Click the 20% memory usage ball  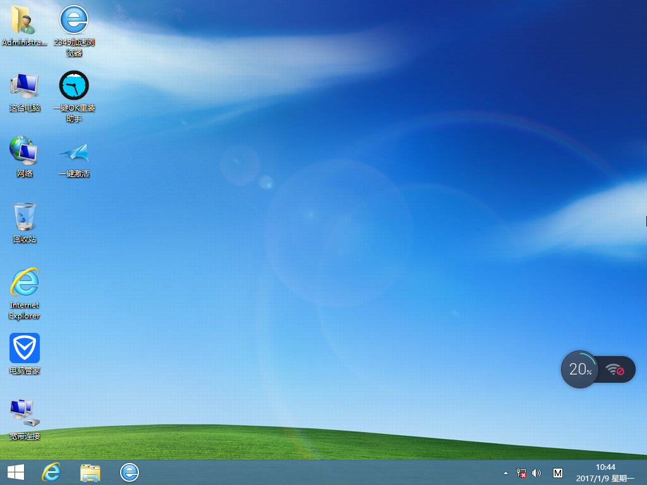[x=580, y=369]
